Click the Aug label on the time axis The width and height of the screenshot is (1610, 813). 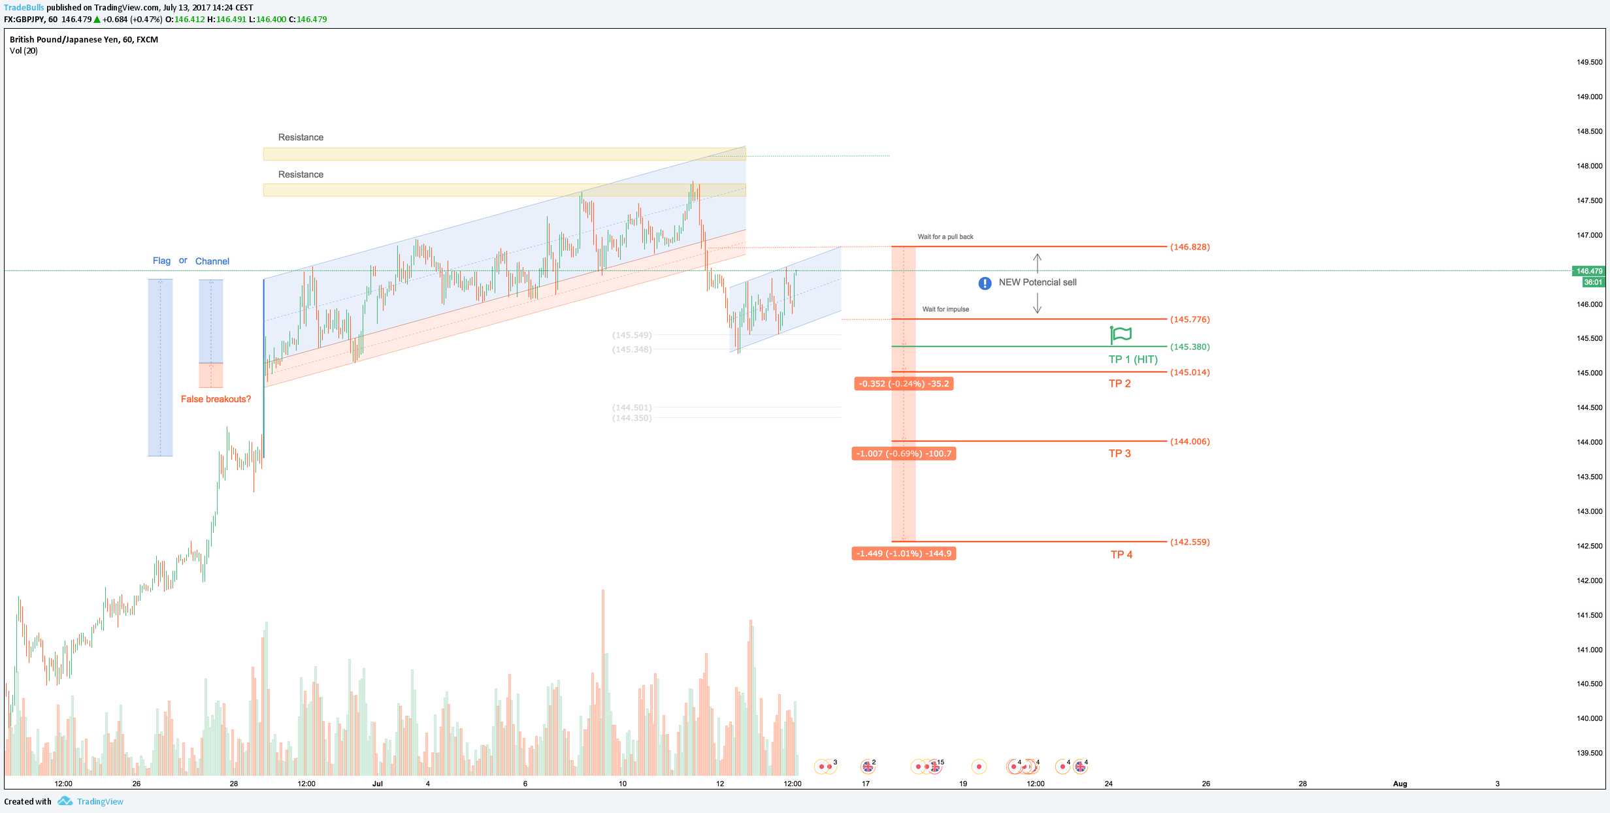pos(1400,784)
